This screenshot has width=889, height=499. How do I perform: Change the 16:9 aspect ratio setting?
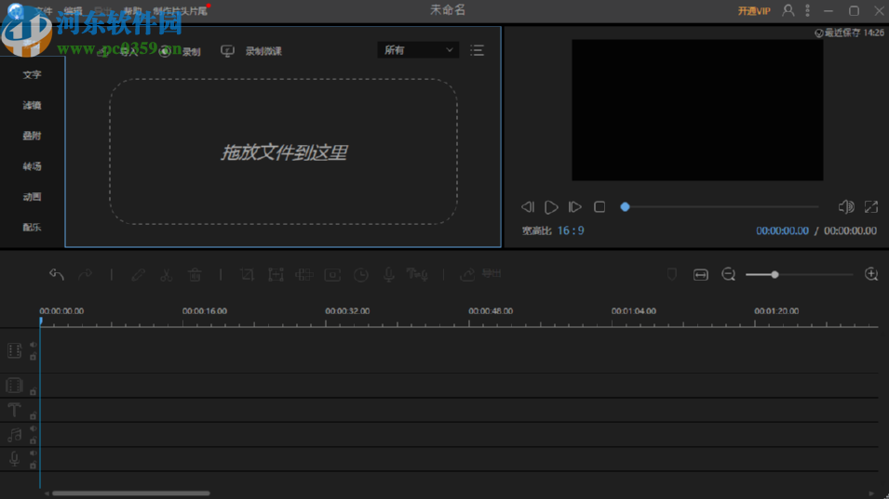570,230
